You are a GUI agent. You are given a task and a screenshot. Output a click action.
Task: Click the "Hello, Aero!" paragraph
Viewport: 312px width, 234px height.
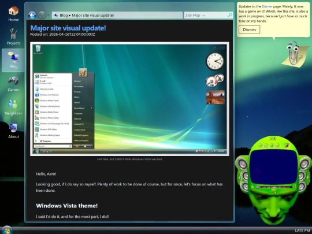click(x=46, y=174)
